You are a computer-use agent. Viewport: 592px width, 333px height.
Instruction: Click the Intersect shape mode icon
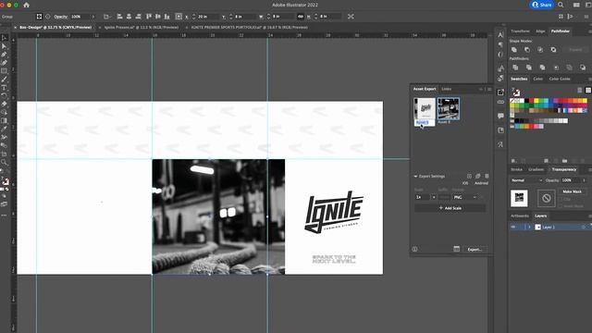(540, 49)
